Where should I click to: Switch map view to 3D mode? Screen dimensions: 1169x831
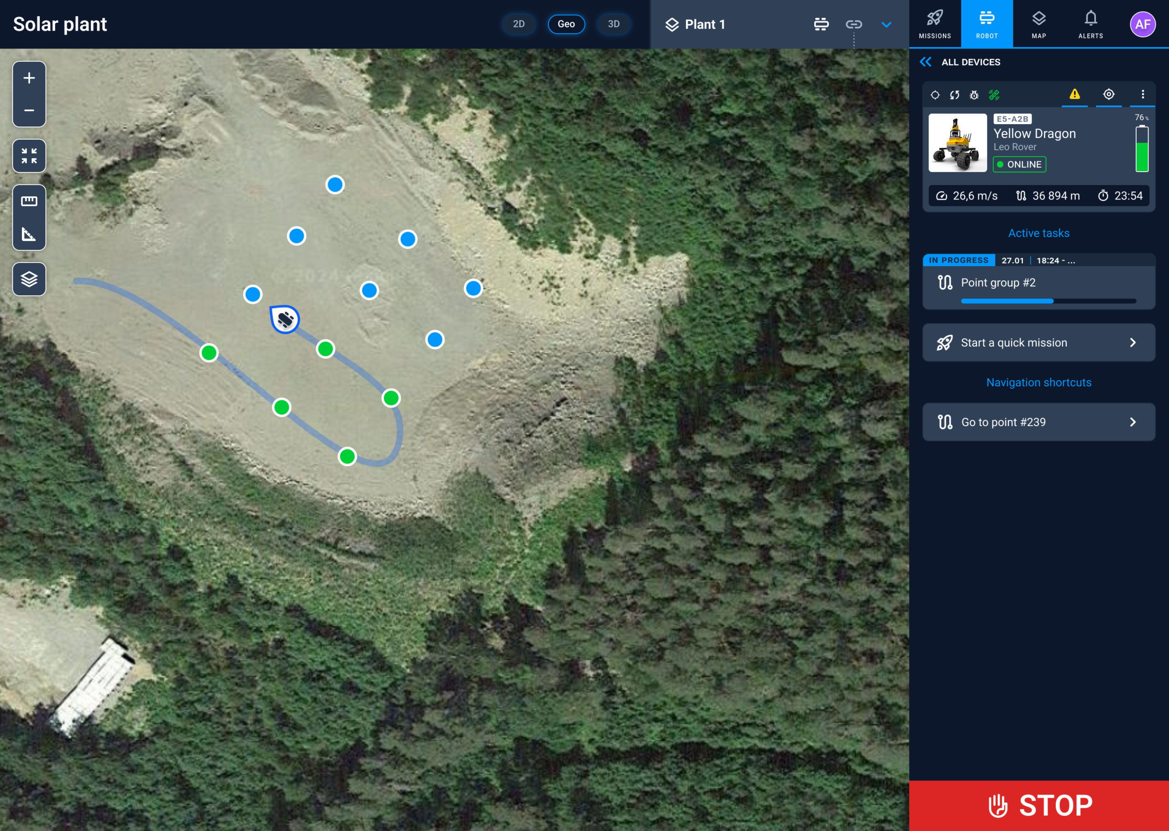(613, 24)
